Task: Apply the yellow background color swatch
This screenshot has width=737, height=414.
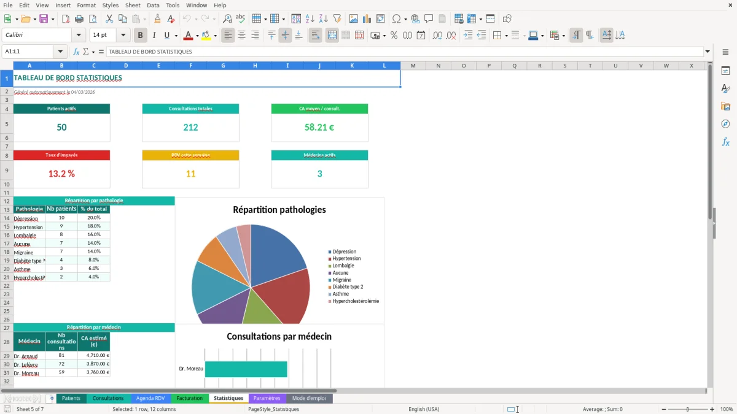Action: pyautogui.click(x=206, y=36)
